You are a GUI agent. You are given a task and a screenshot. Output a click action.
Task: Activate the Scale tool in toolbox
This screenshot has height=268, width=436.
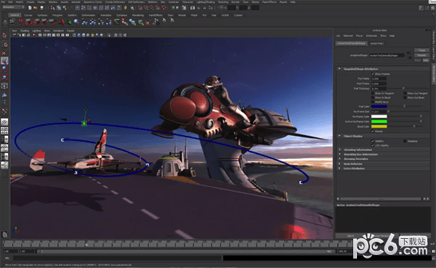click(x=4, y=77)
